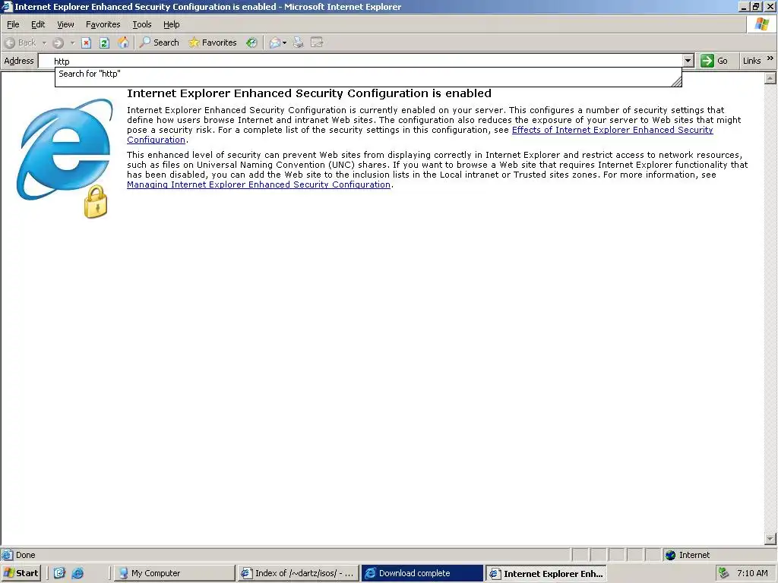Click the Internet Explorer Enh... taskbar button
This screenshot has height=583, width=778.
click(x=546, y=573)
